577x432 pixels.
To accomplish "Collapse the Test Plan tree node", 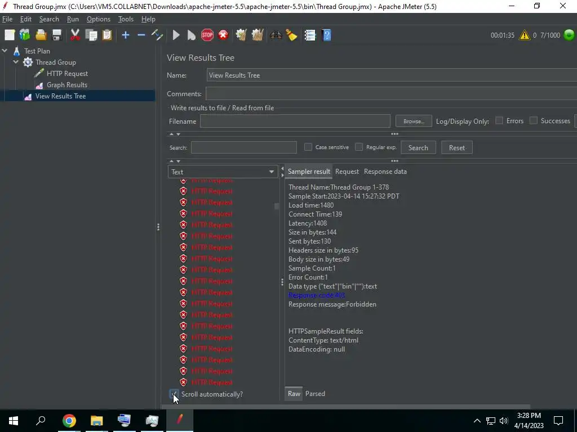I will 5,51.
